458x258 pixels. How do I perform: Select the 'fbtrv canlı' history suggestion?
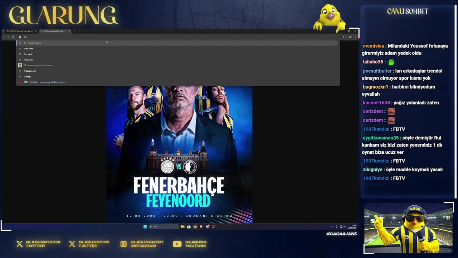point(178,48)
